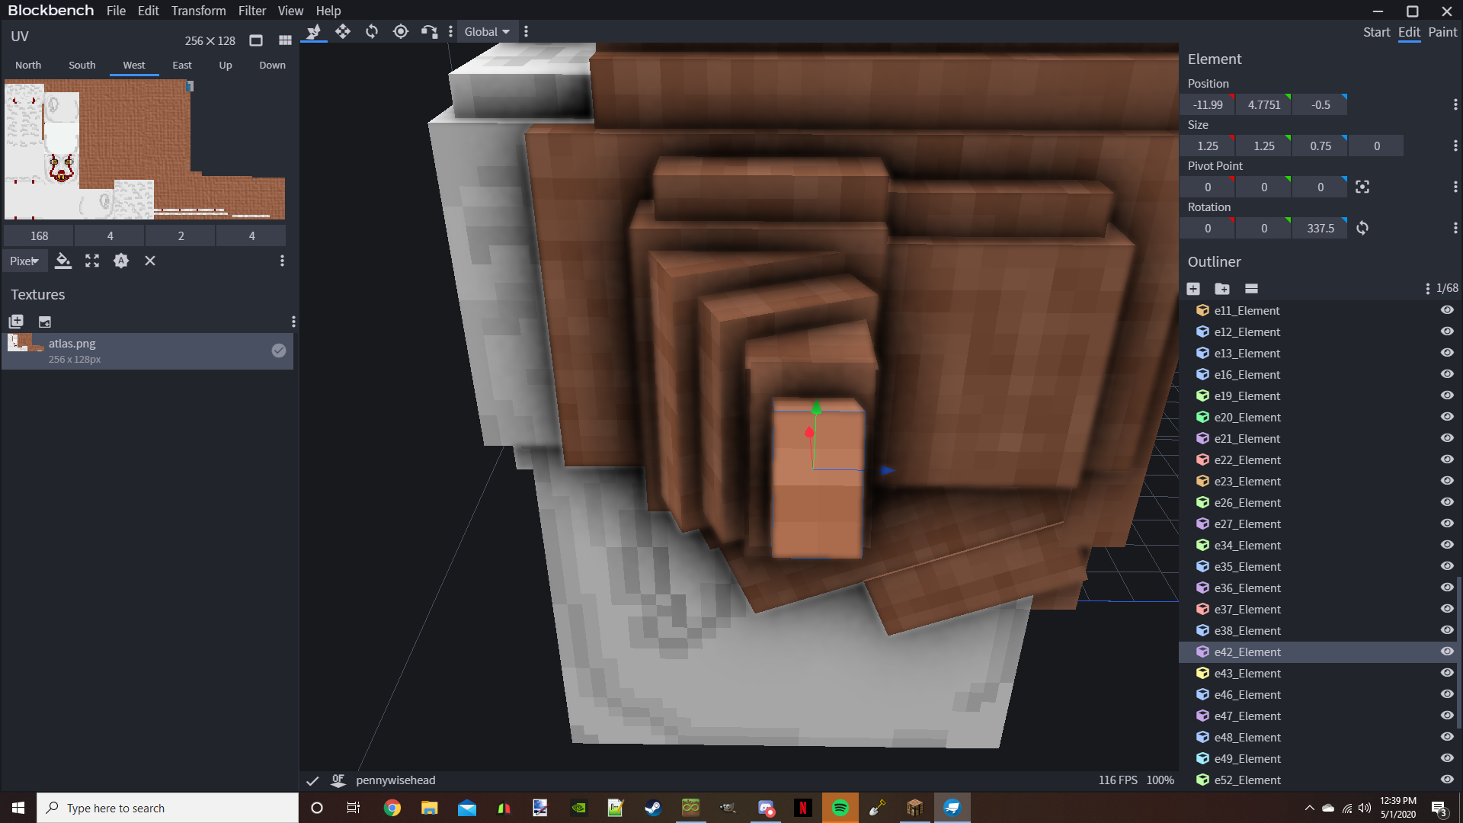This screenshot has height=823, width=1463.
Task: Add a new cube in Outliner
Action: (x=1193, y=289)
